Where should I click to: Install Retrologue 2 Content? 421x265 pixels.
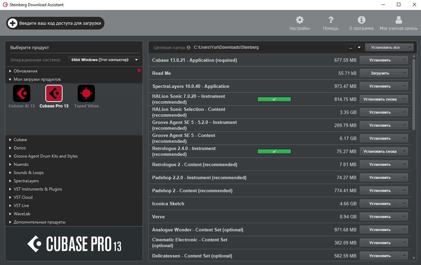pyautogui.click(x=380, y=164)
